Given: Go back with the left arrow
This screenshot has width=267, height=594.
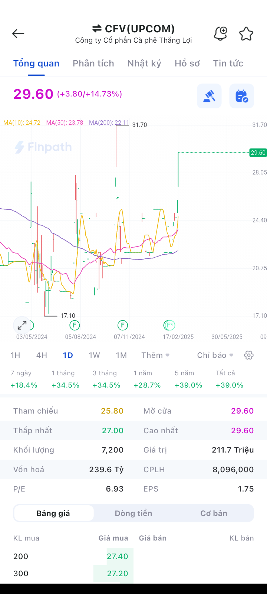Looking at the screenshot, I should click(x=18, y=33).
